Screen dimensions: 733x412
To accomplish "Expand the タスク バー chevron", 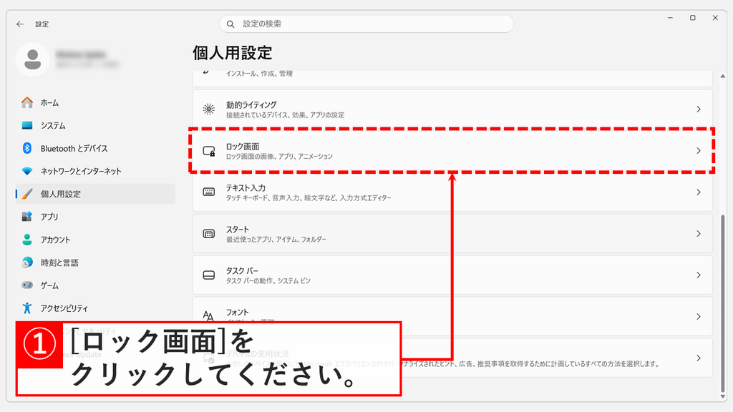I will [699, 275].
